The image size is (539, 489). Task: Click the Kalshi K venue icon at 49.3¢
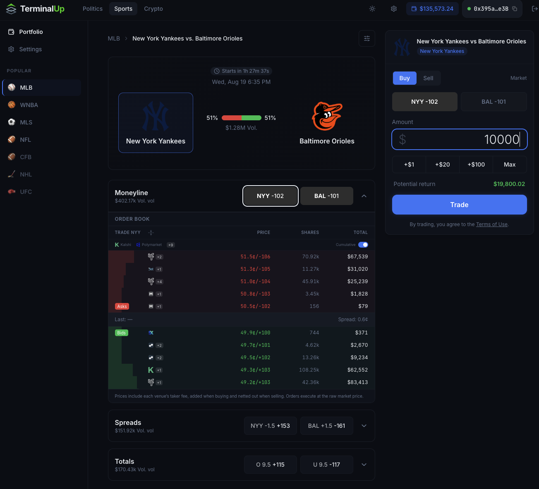[x=151, y=370]
